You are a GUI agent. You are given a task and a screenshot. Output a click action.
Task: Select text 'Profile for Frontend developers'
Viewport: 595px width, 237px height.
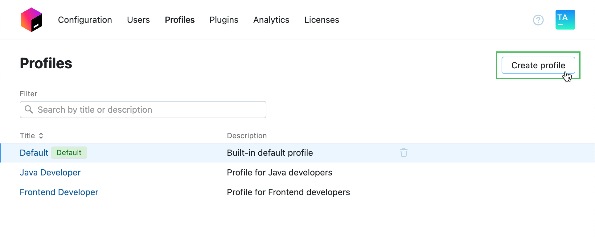tap(288, 192)
